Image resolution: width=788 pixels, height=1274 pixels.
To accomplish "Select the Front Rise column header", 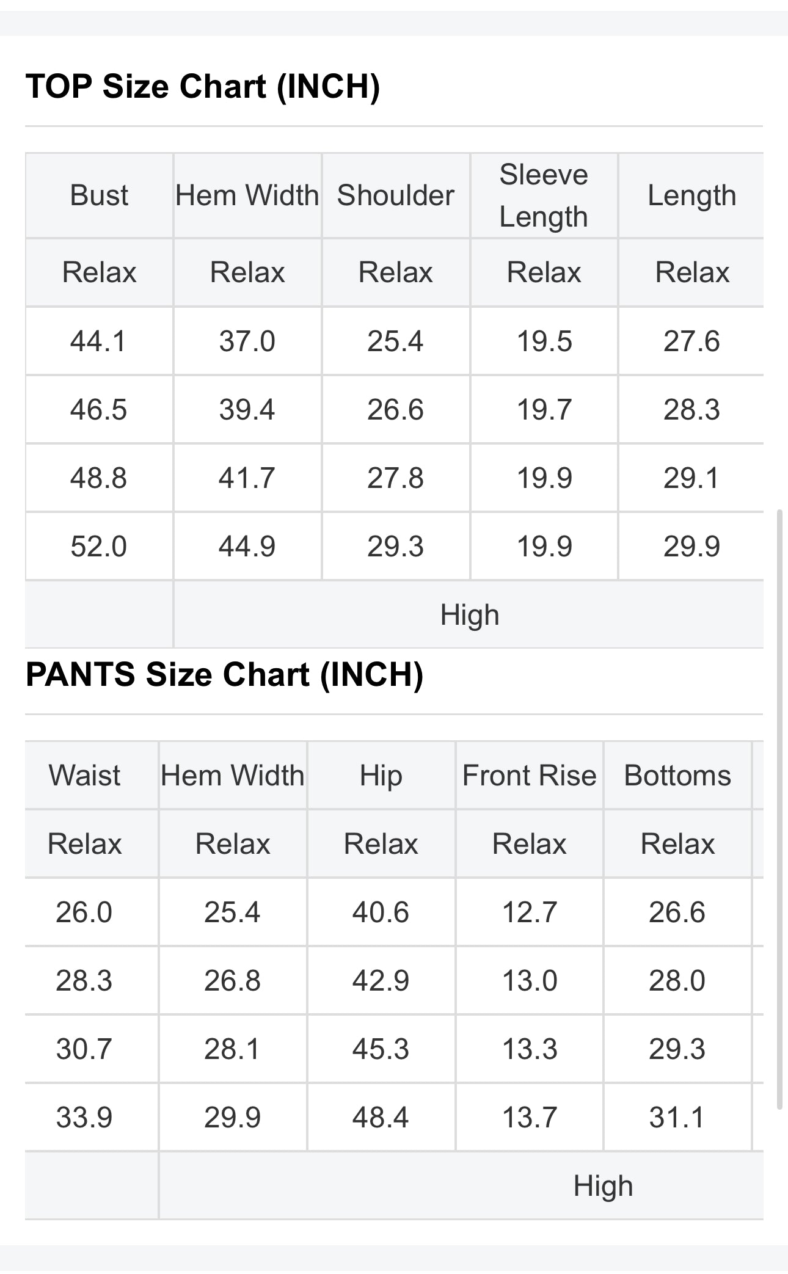I will point(529,776).
